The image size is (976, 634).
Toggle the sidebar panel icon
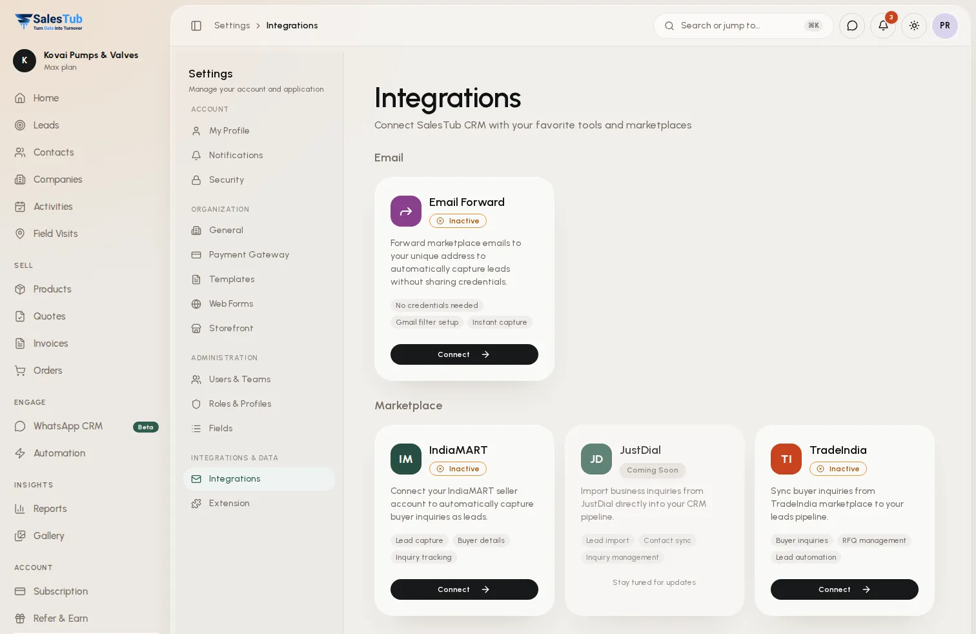tap(196, 26)
